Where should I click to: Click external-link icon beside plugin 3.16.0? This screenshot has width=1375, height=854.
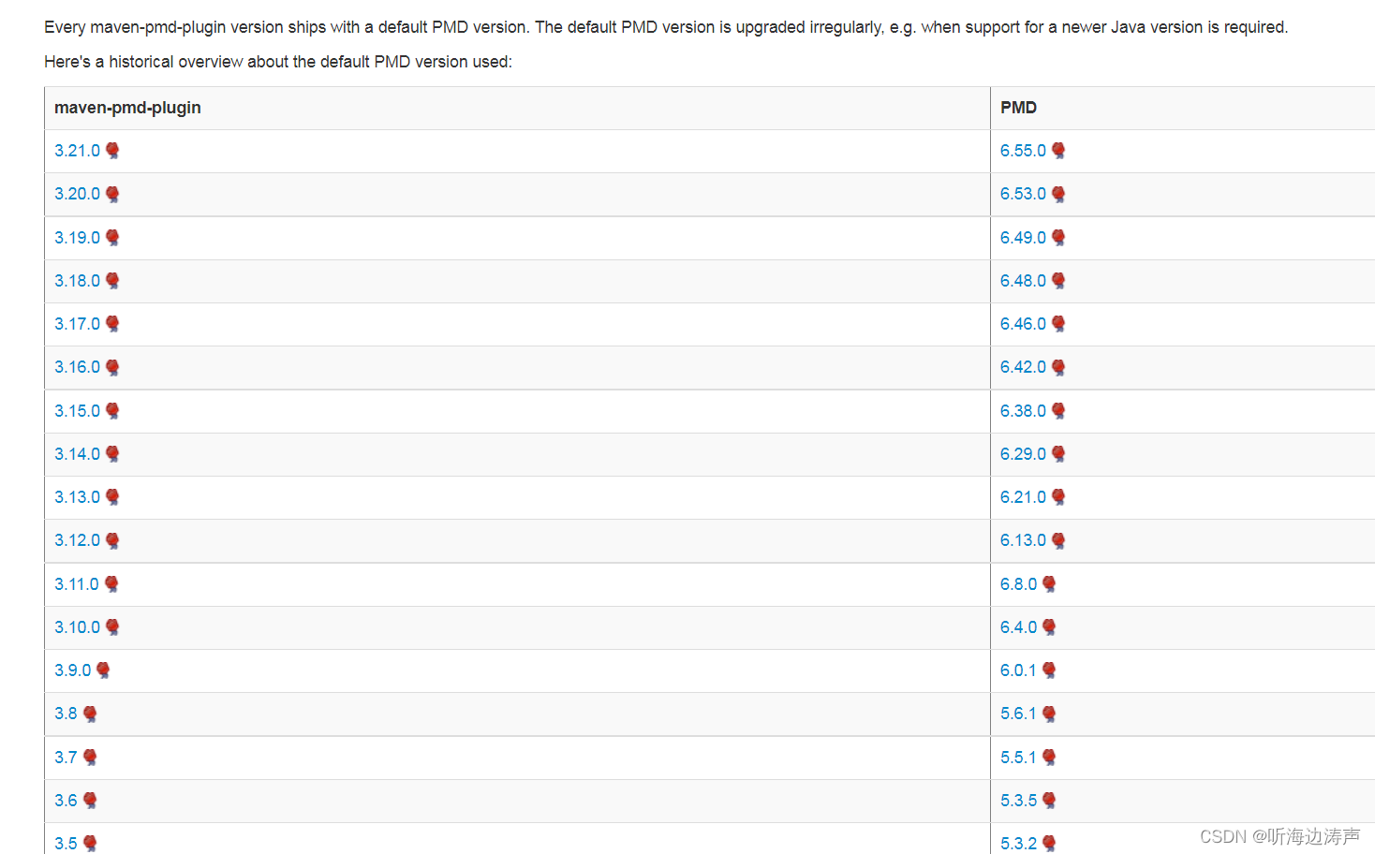click(x=112, y=367)
